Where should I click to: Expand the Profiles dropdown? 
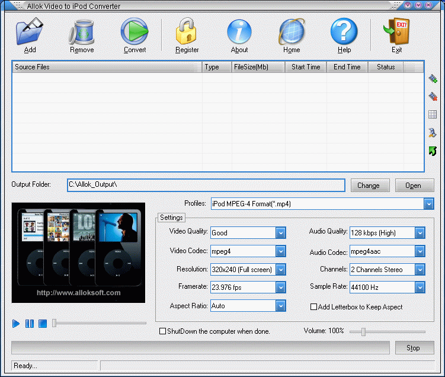(x=429, y=204)
